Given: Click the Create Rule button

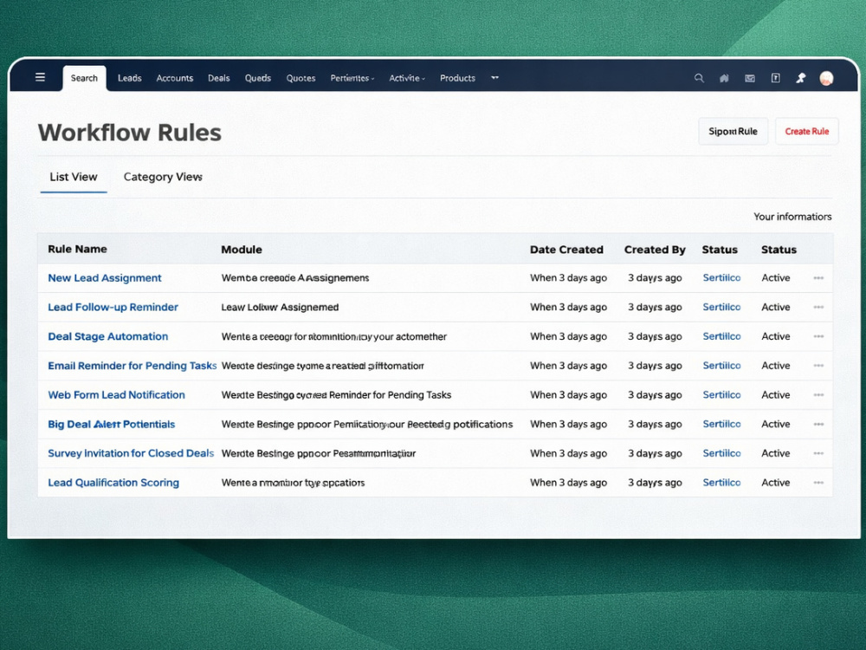Looking at the screenshot, I should [807, 132].
